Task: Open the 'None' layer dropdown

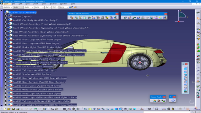Action: click(x=64, y=7)
